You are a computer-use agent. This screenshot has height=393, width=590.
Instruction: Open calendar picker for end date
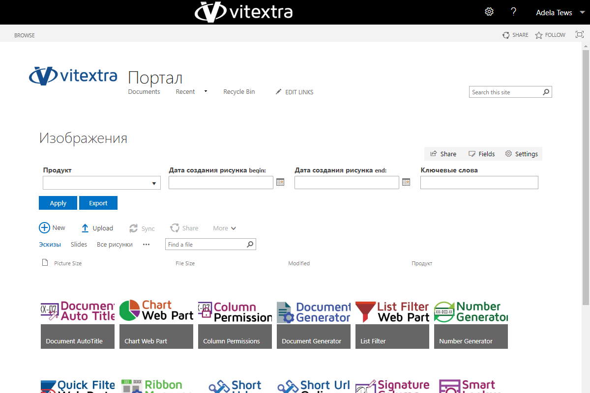point(406,182)
